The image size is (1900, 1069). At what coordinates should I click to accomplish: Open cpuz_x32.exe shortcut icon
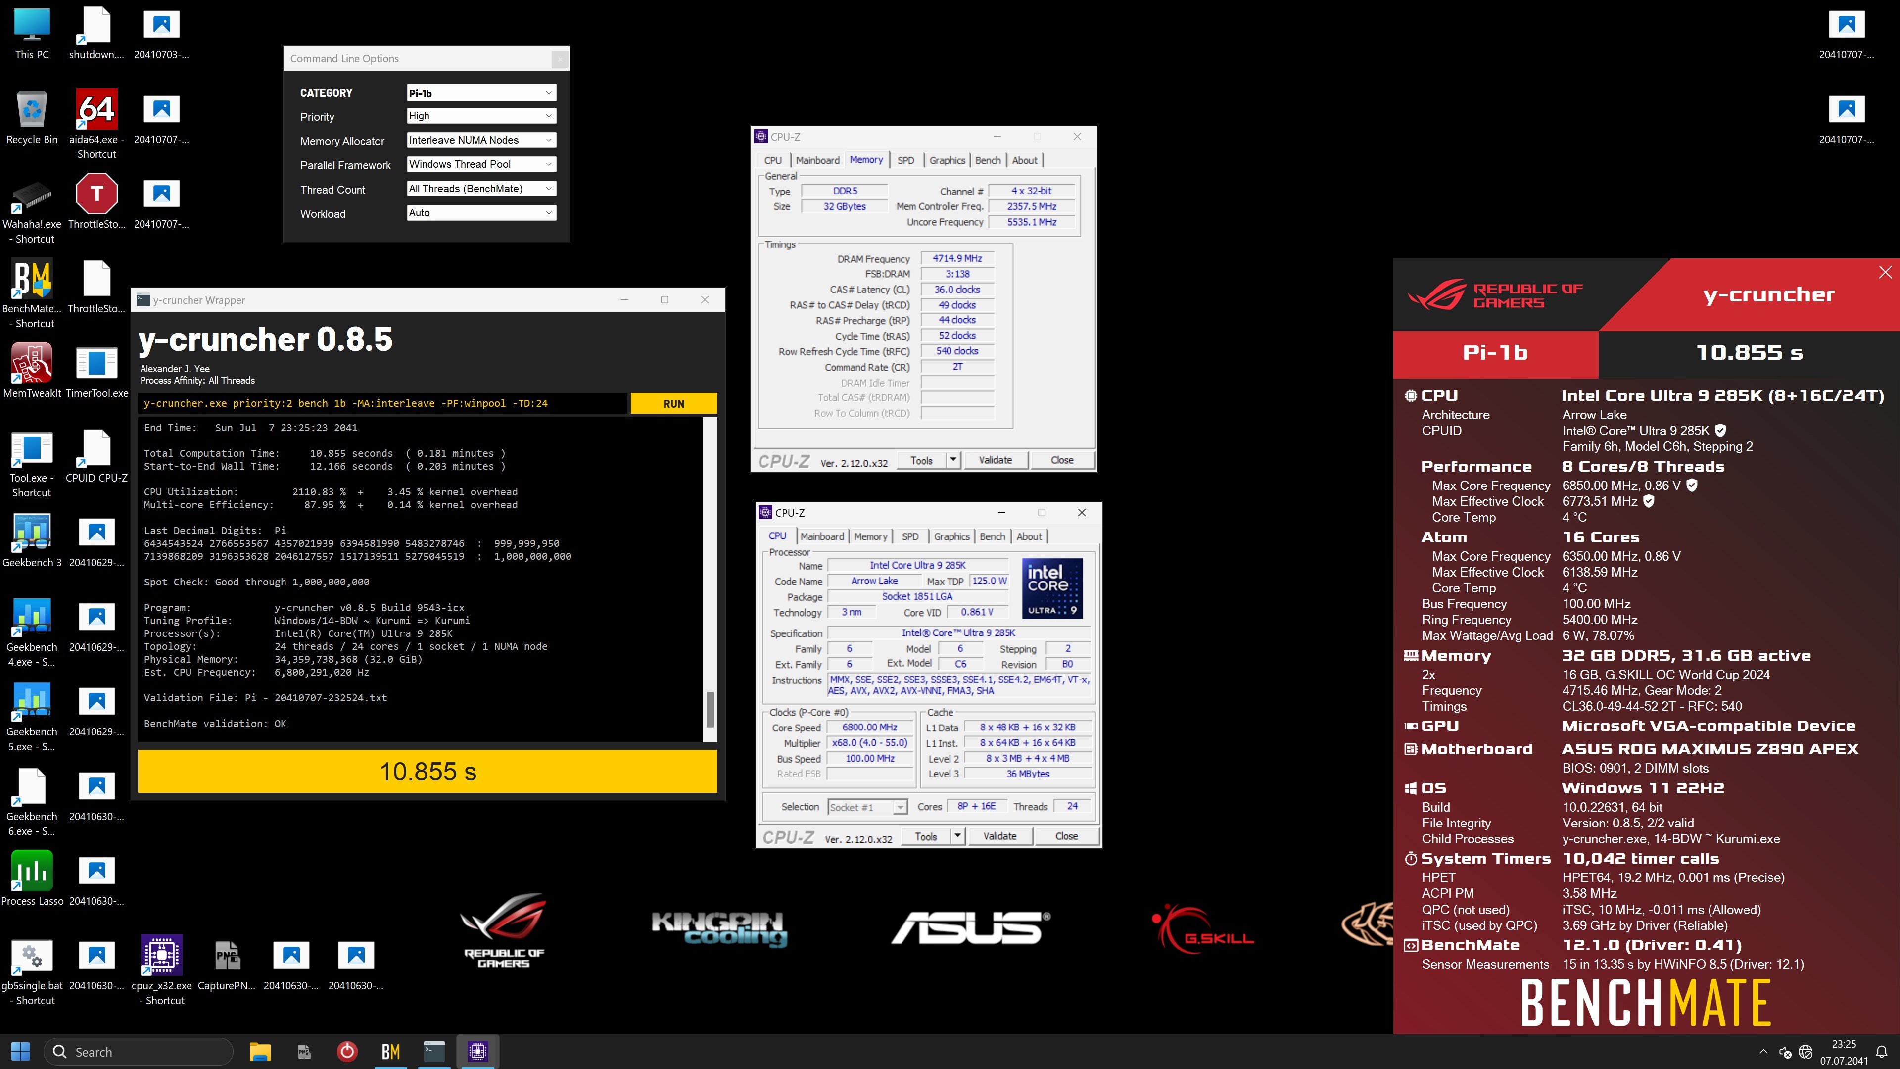coord(161,971)
